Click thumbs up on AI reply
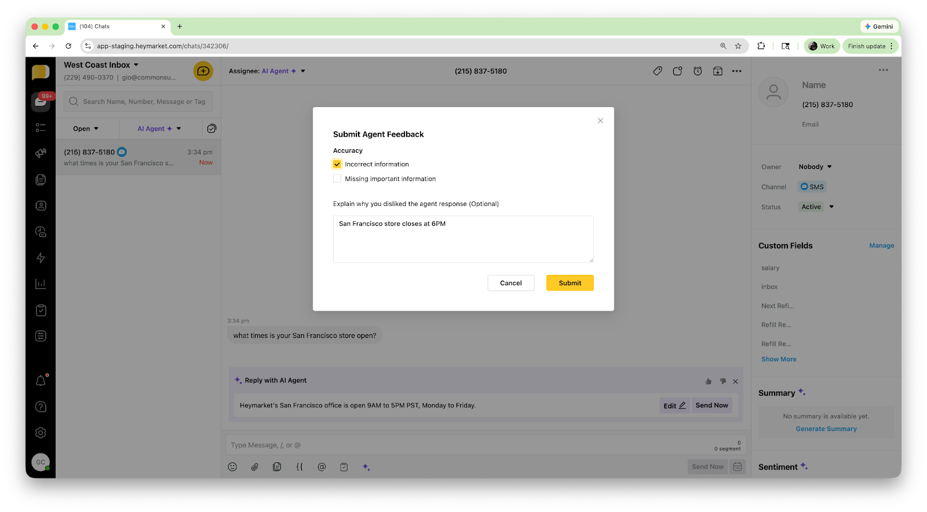The width and height of the screenshot is (927, 512). pos(708,381)
